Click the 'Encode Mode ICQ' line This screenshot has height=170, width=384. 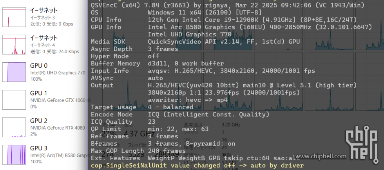(x=180, y=115)
